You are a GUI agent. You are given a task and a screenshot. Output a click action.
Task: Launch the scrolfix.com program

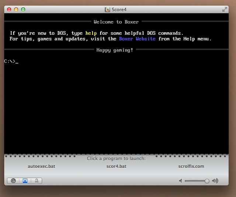191,166
